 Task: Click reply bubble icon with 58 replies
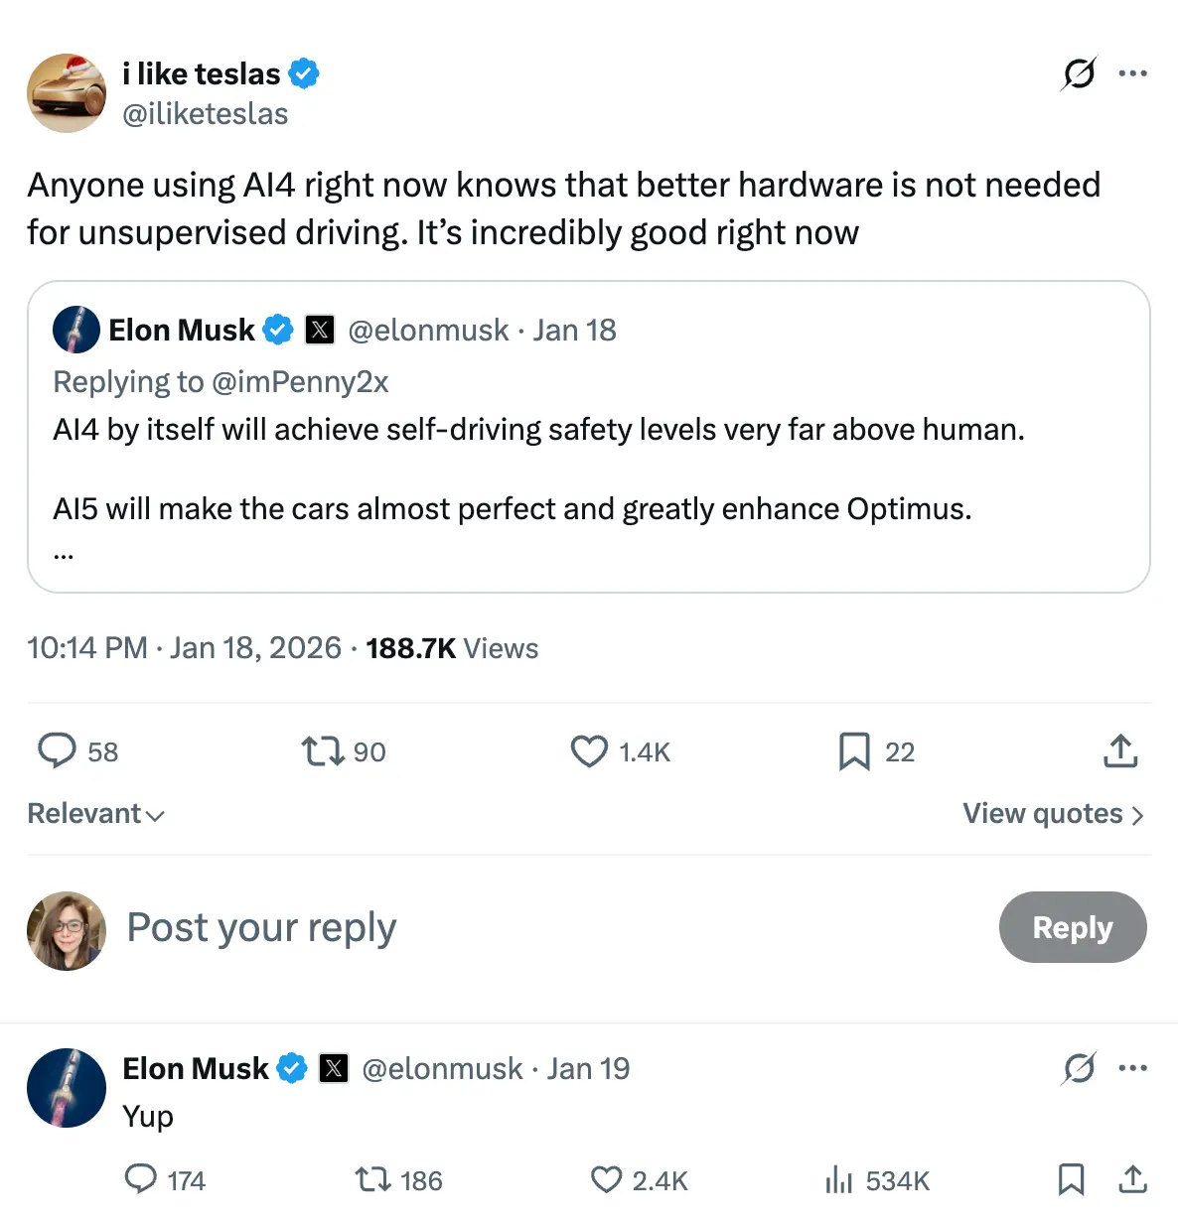[x=58, y=751]
